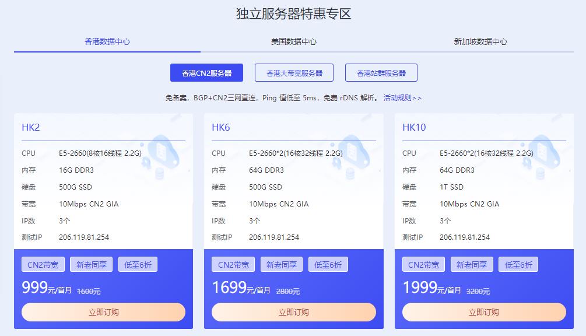Select 香港CN2服务器 category button
This screenshot has height=336, width=586.
[206, 73]
